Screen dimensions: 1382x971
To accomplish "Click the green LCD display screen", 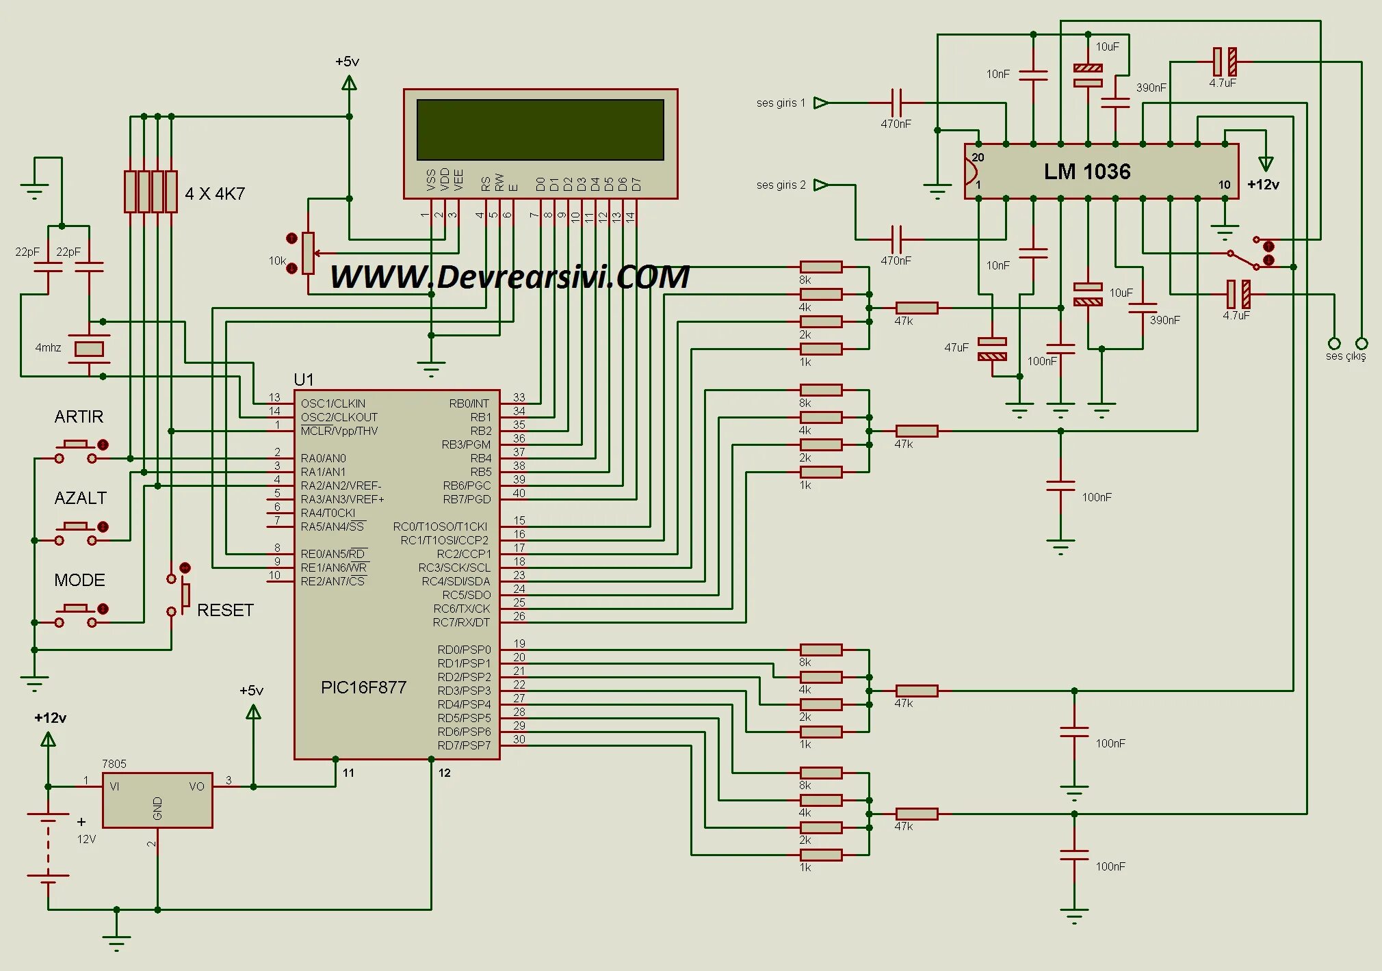I will pyautogui.click(x=540, y=130).
